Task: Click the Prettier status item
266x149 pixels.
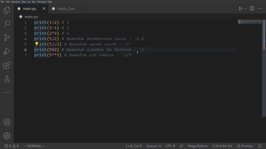Action: pos(245,146)
